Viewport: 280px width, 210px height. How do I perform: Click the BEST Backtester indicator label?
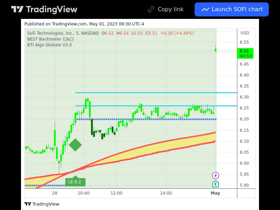pos(50,39)
